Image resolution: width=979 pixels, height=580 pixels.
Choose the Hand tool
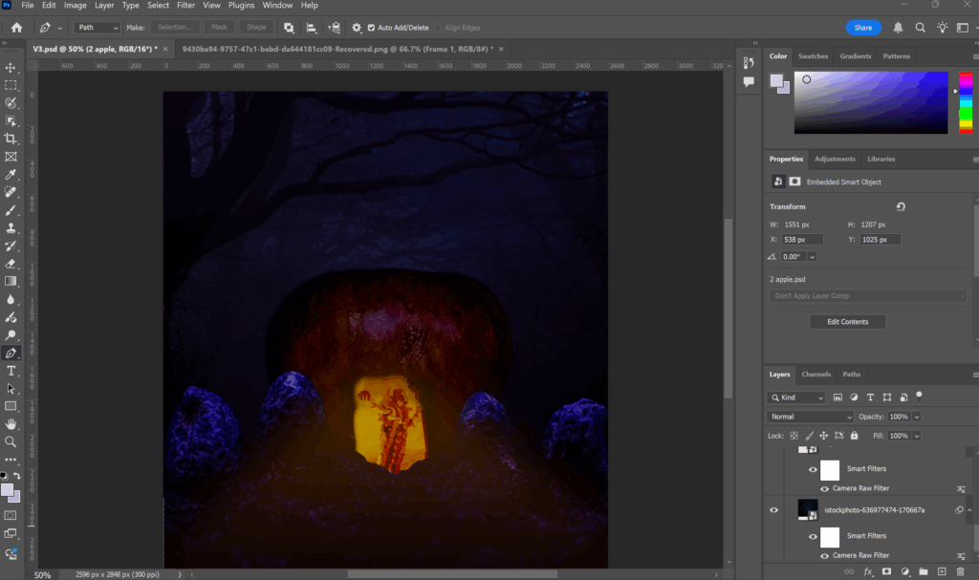[11, 423]
